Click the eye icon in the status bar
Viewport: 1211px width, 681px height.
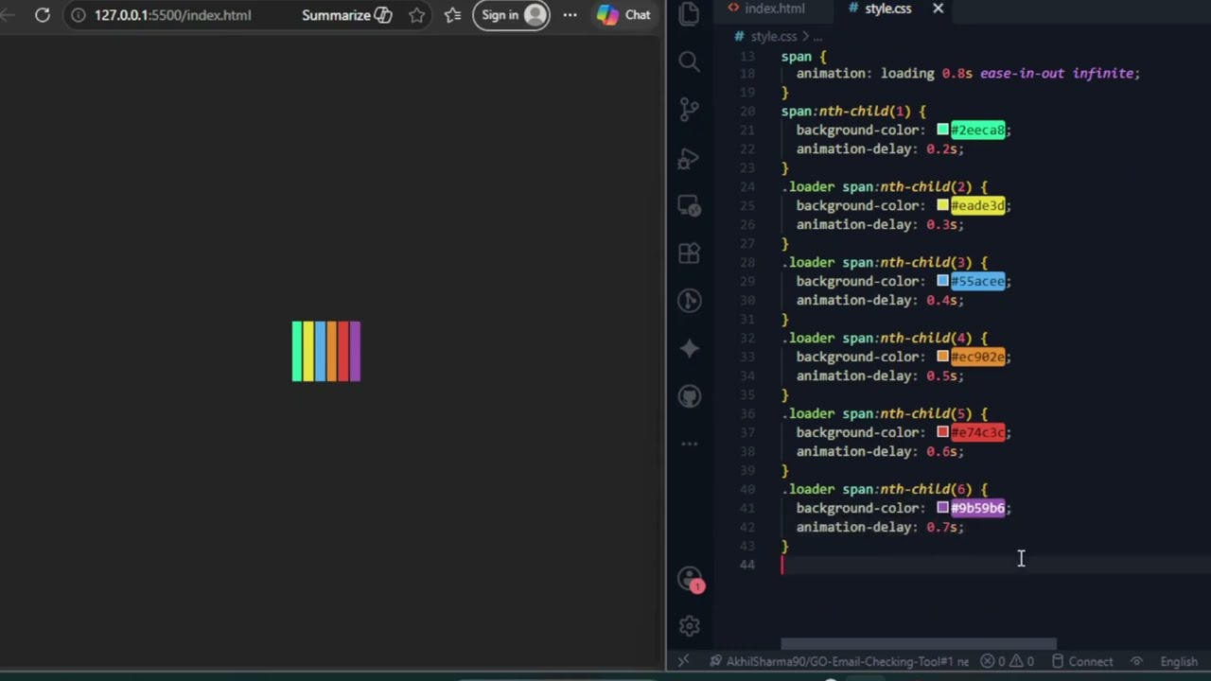pyautogui.click(x=1137, y=662)
